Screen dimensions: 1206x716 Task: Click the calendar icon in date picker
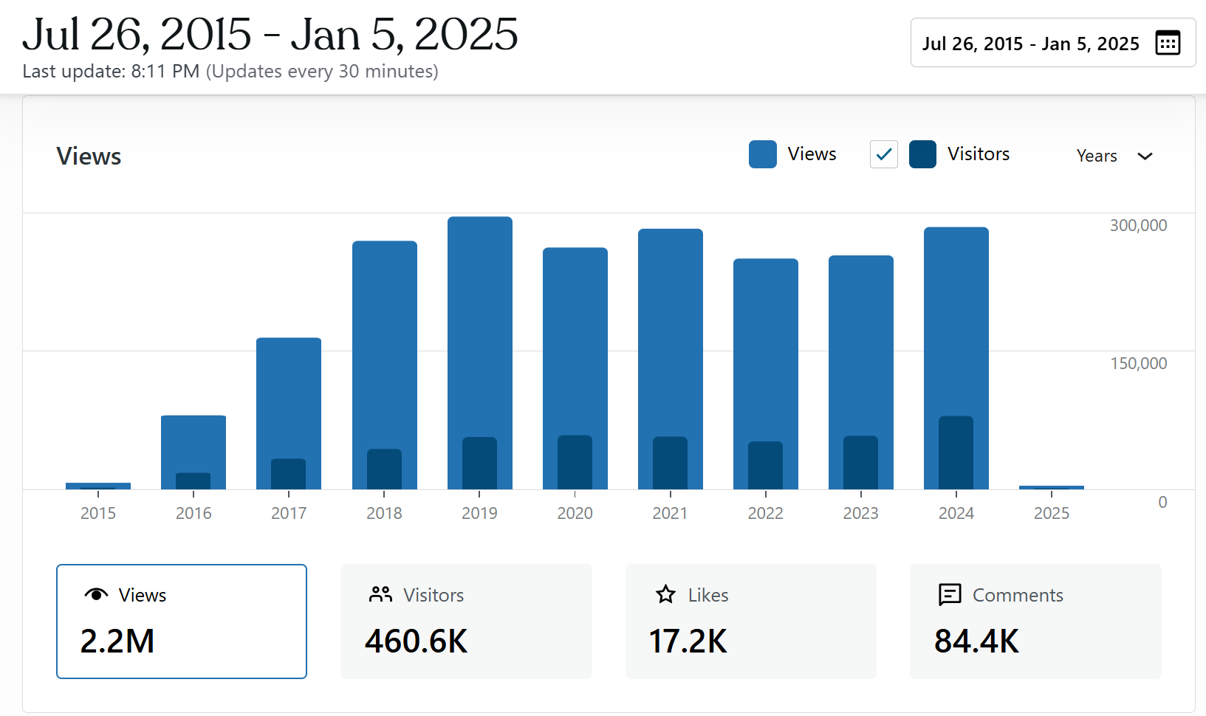(1168, 43)
